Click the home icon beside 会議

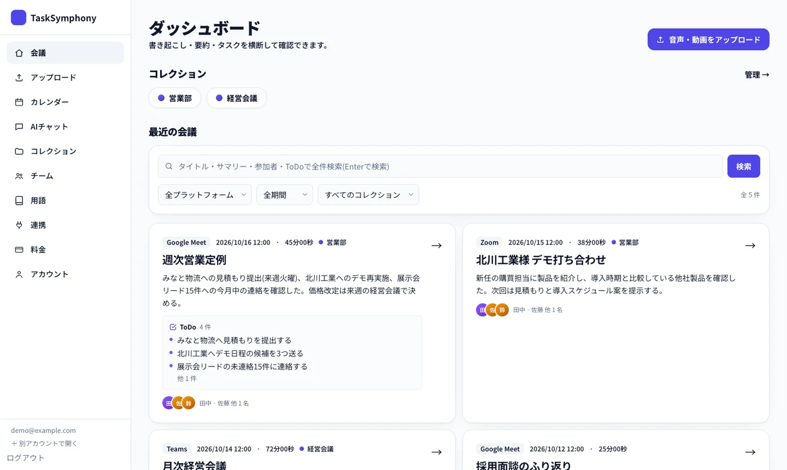pos(19,53)
